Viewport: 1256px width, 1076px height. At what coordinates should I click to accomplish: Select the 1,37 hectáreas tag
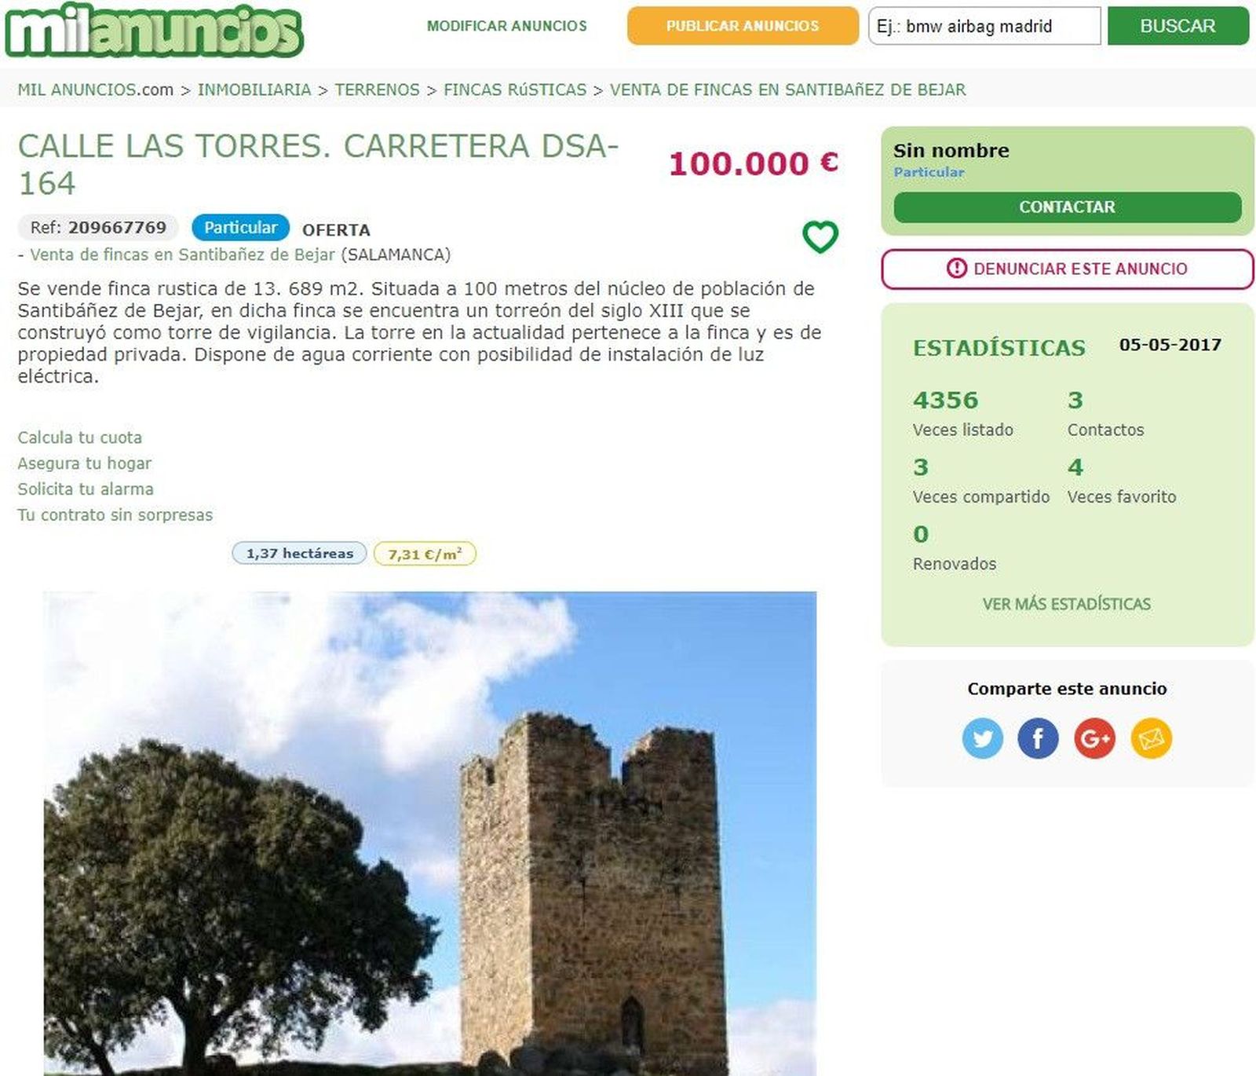[299, 553]
